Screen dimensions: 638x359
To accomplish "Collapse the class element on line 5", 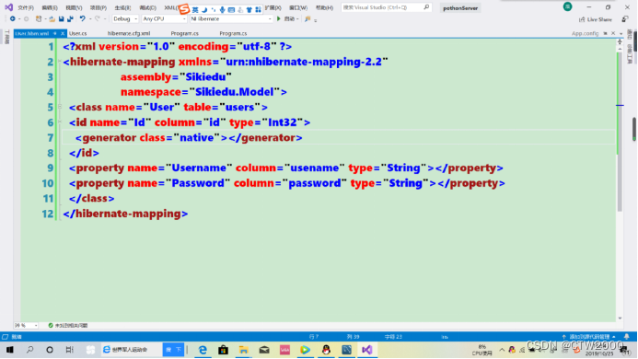I will 60,107.
